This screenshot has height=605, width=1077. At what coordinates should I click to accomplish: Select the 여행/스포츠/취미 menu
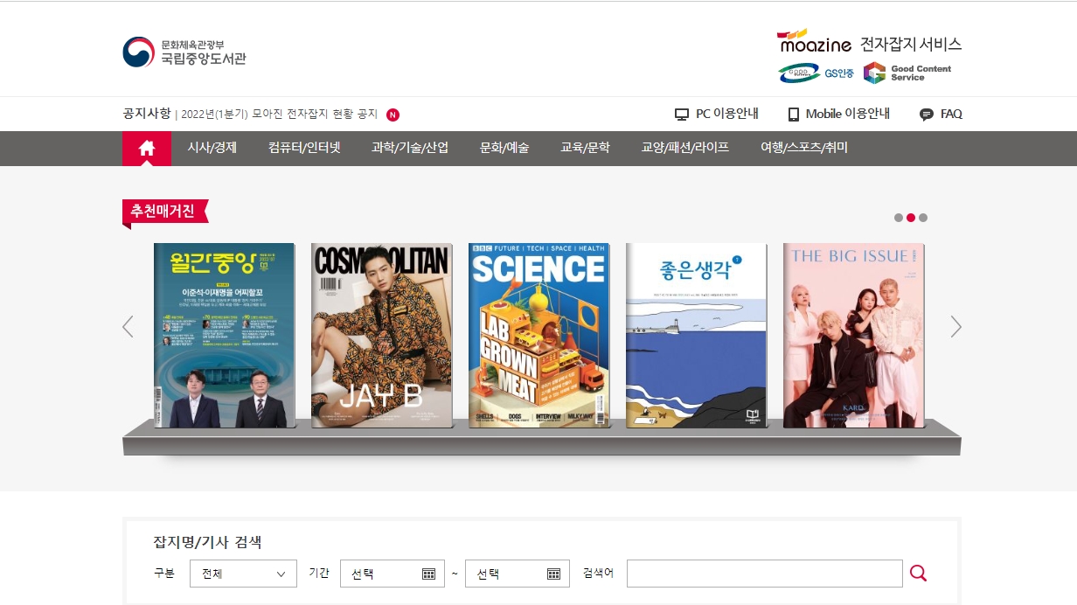pyautogui.click(x=804, y=149)
